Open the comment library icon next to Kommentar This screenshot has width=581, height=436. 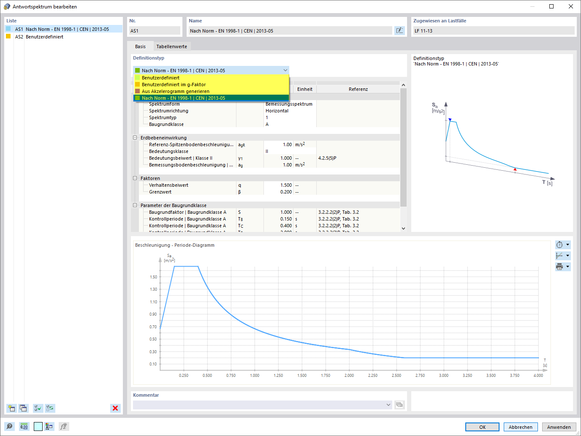click(399, 405)
